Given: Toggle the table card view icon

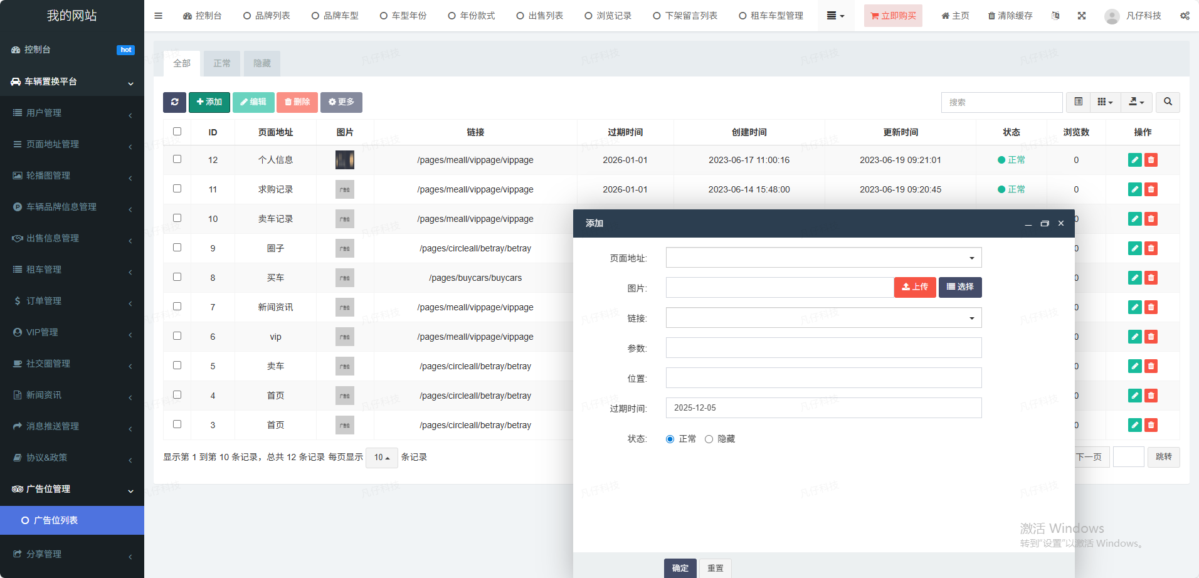Looking at the screenshot, I should (x=1078, y=102).
